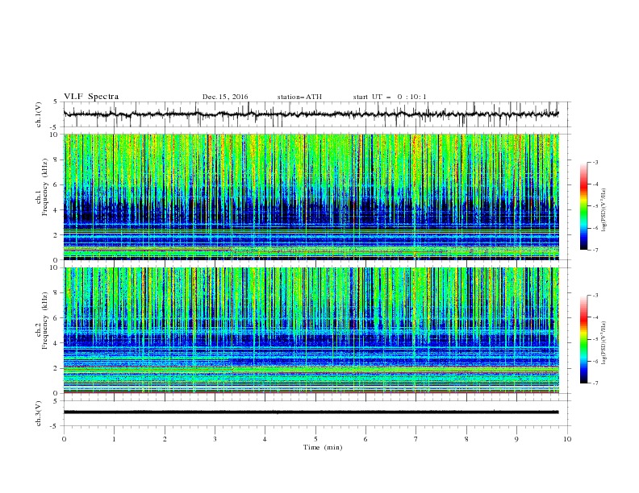Click the "VLF Spectra" plot title
Viewport: 639px width, 493px height.
(x=91, y=97)
